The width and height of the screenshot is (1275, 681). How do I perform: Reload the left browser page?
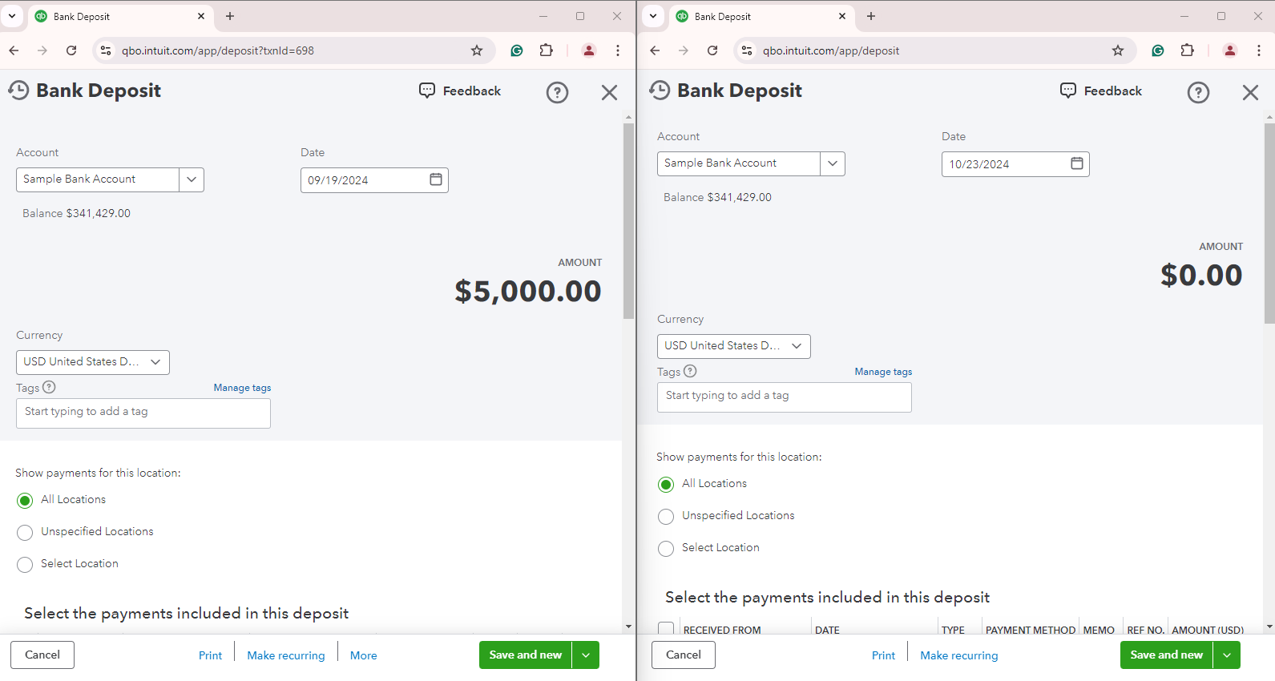pos(71,50)
